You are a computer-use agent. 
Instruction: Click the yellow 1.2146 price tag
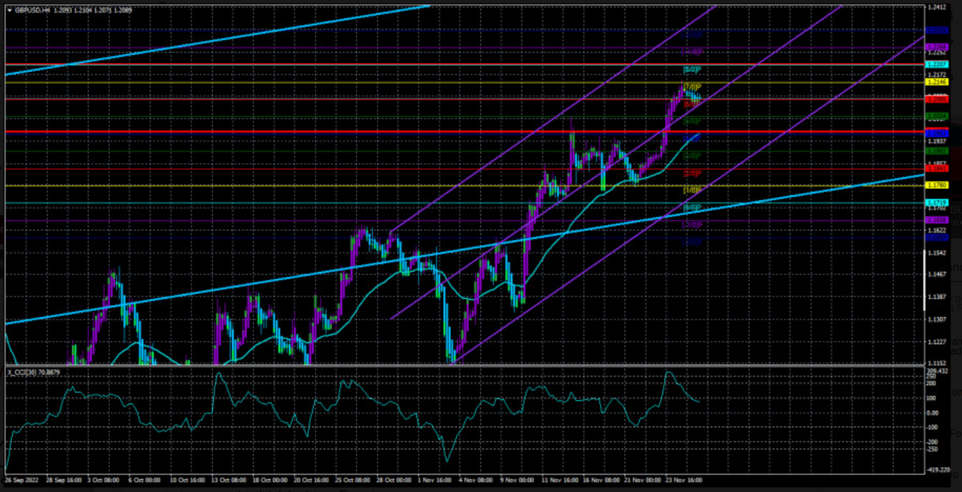tap(937, 82)
